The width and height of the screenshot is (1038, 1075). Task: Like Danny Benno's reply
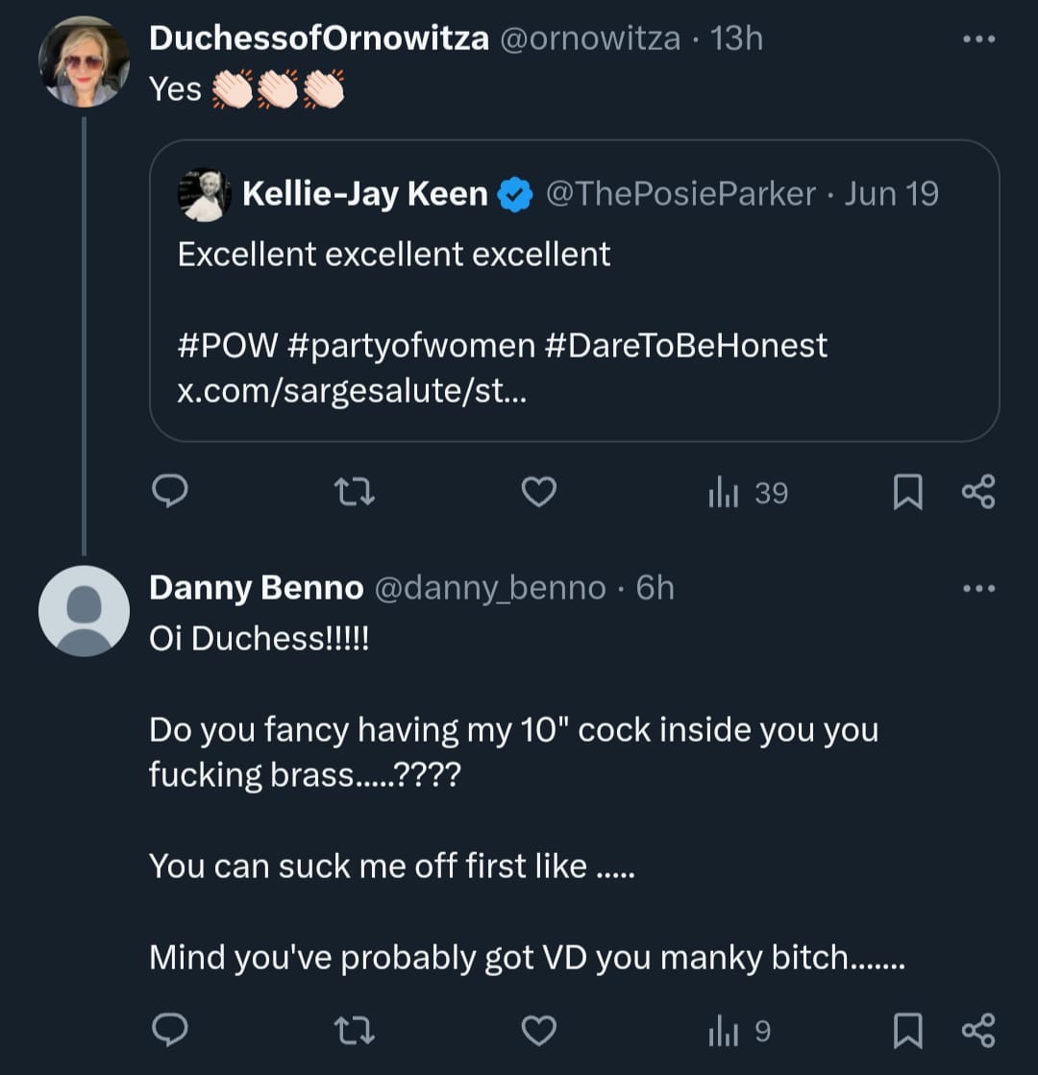[539, 1032]
